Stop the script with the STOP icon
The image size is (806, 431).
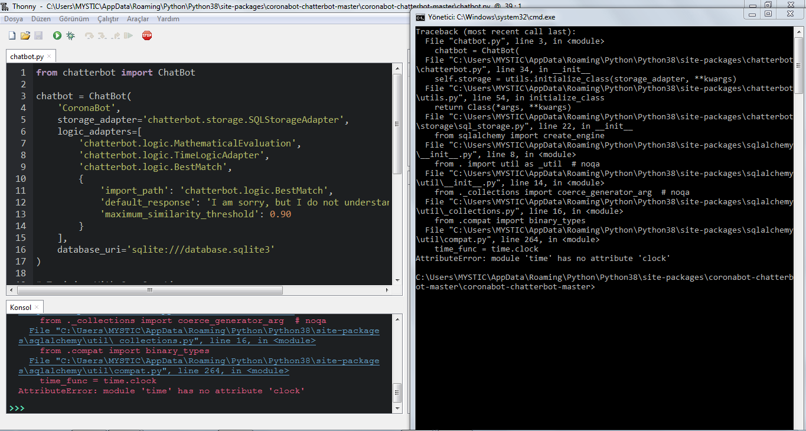pos(146,35)
